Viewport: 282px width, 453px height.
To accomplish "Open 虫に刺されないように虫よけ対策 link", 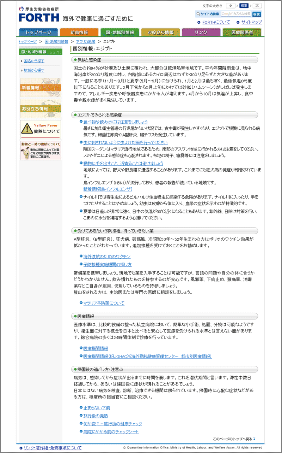I will tap(125, 142).
